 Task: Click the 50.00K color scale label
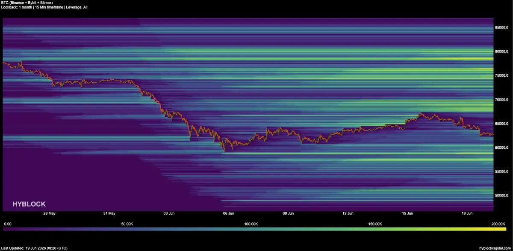(x=127, y=224)
